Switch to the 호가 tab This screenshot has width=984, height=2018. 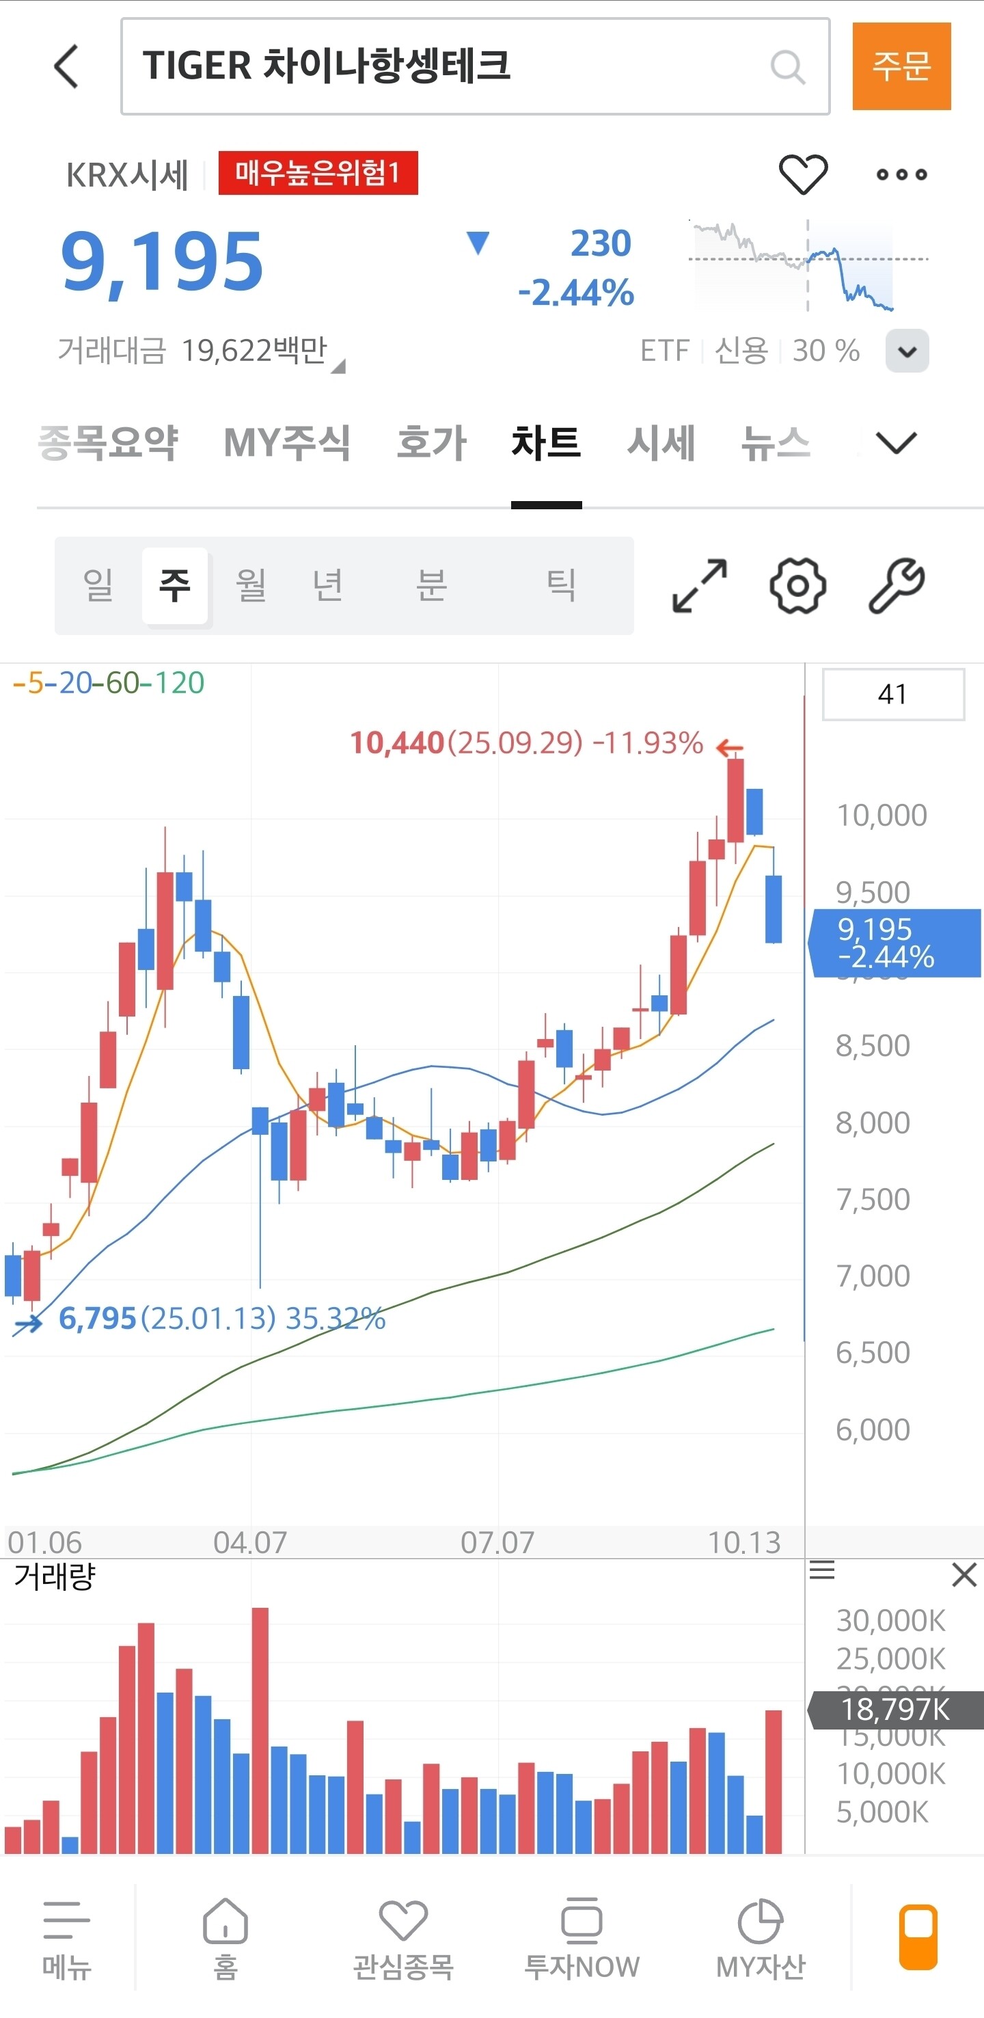(x=431, y=444)
